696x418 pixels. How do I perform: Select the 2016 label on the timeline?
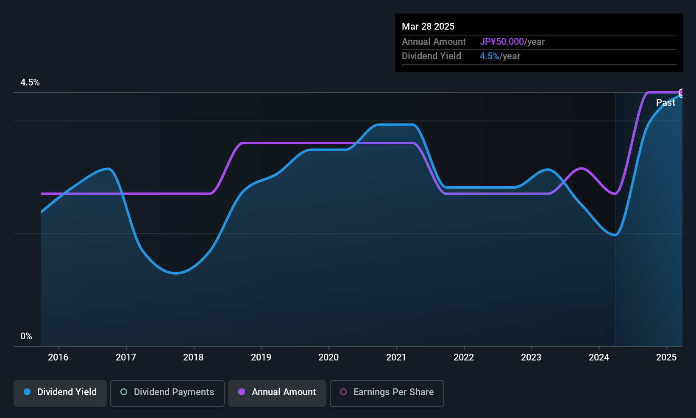point(58,357)
